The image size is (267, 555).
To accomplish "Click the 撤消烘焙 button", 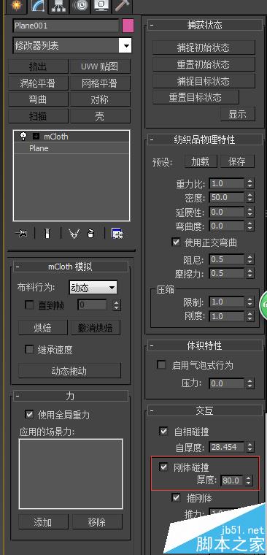I will pyautogui.click(x=95, y=328).
